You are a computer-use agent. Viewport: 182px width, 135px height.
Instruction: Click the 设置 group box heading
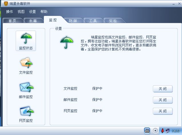[x=58, y=29]
